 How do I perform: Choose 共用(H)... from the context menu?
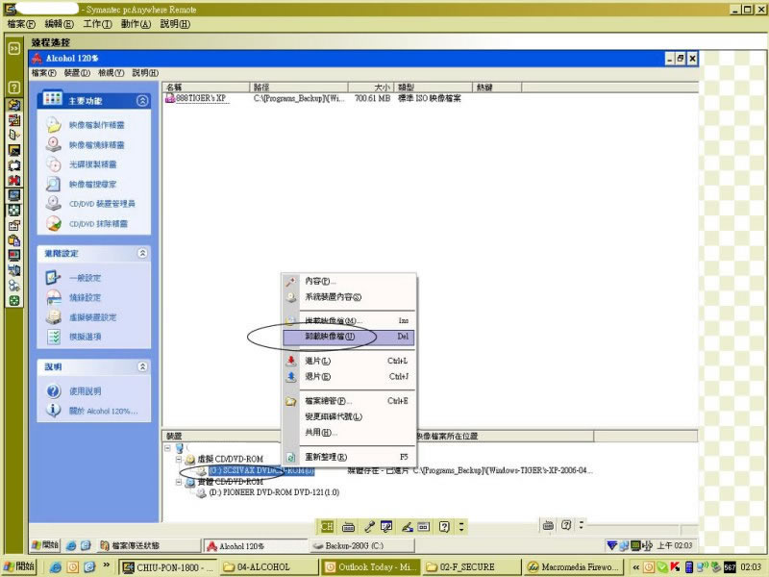[349, 432]
